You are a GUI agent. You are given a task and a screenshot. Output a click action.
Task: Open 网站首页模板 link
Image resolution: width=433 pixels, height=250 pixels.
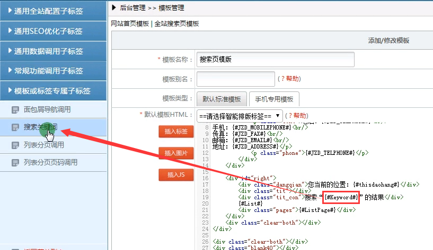(x=130, y=24)
